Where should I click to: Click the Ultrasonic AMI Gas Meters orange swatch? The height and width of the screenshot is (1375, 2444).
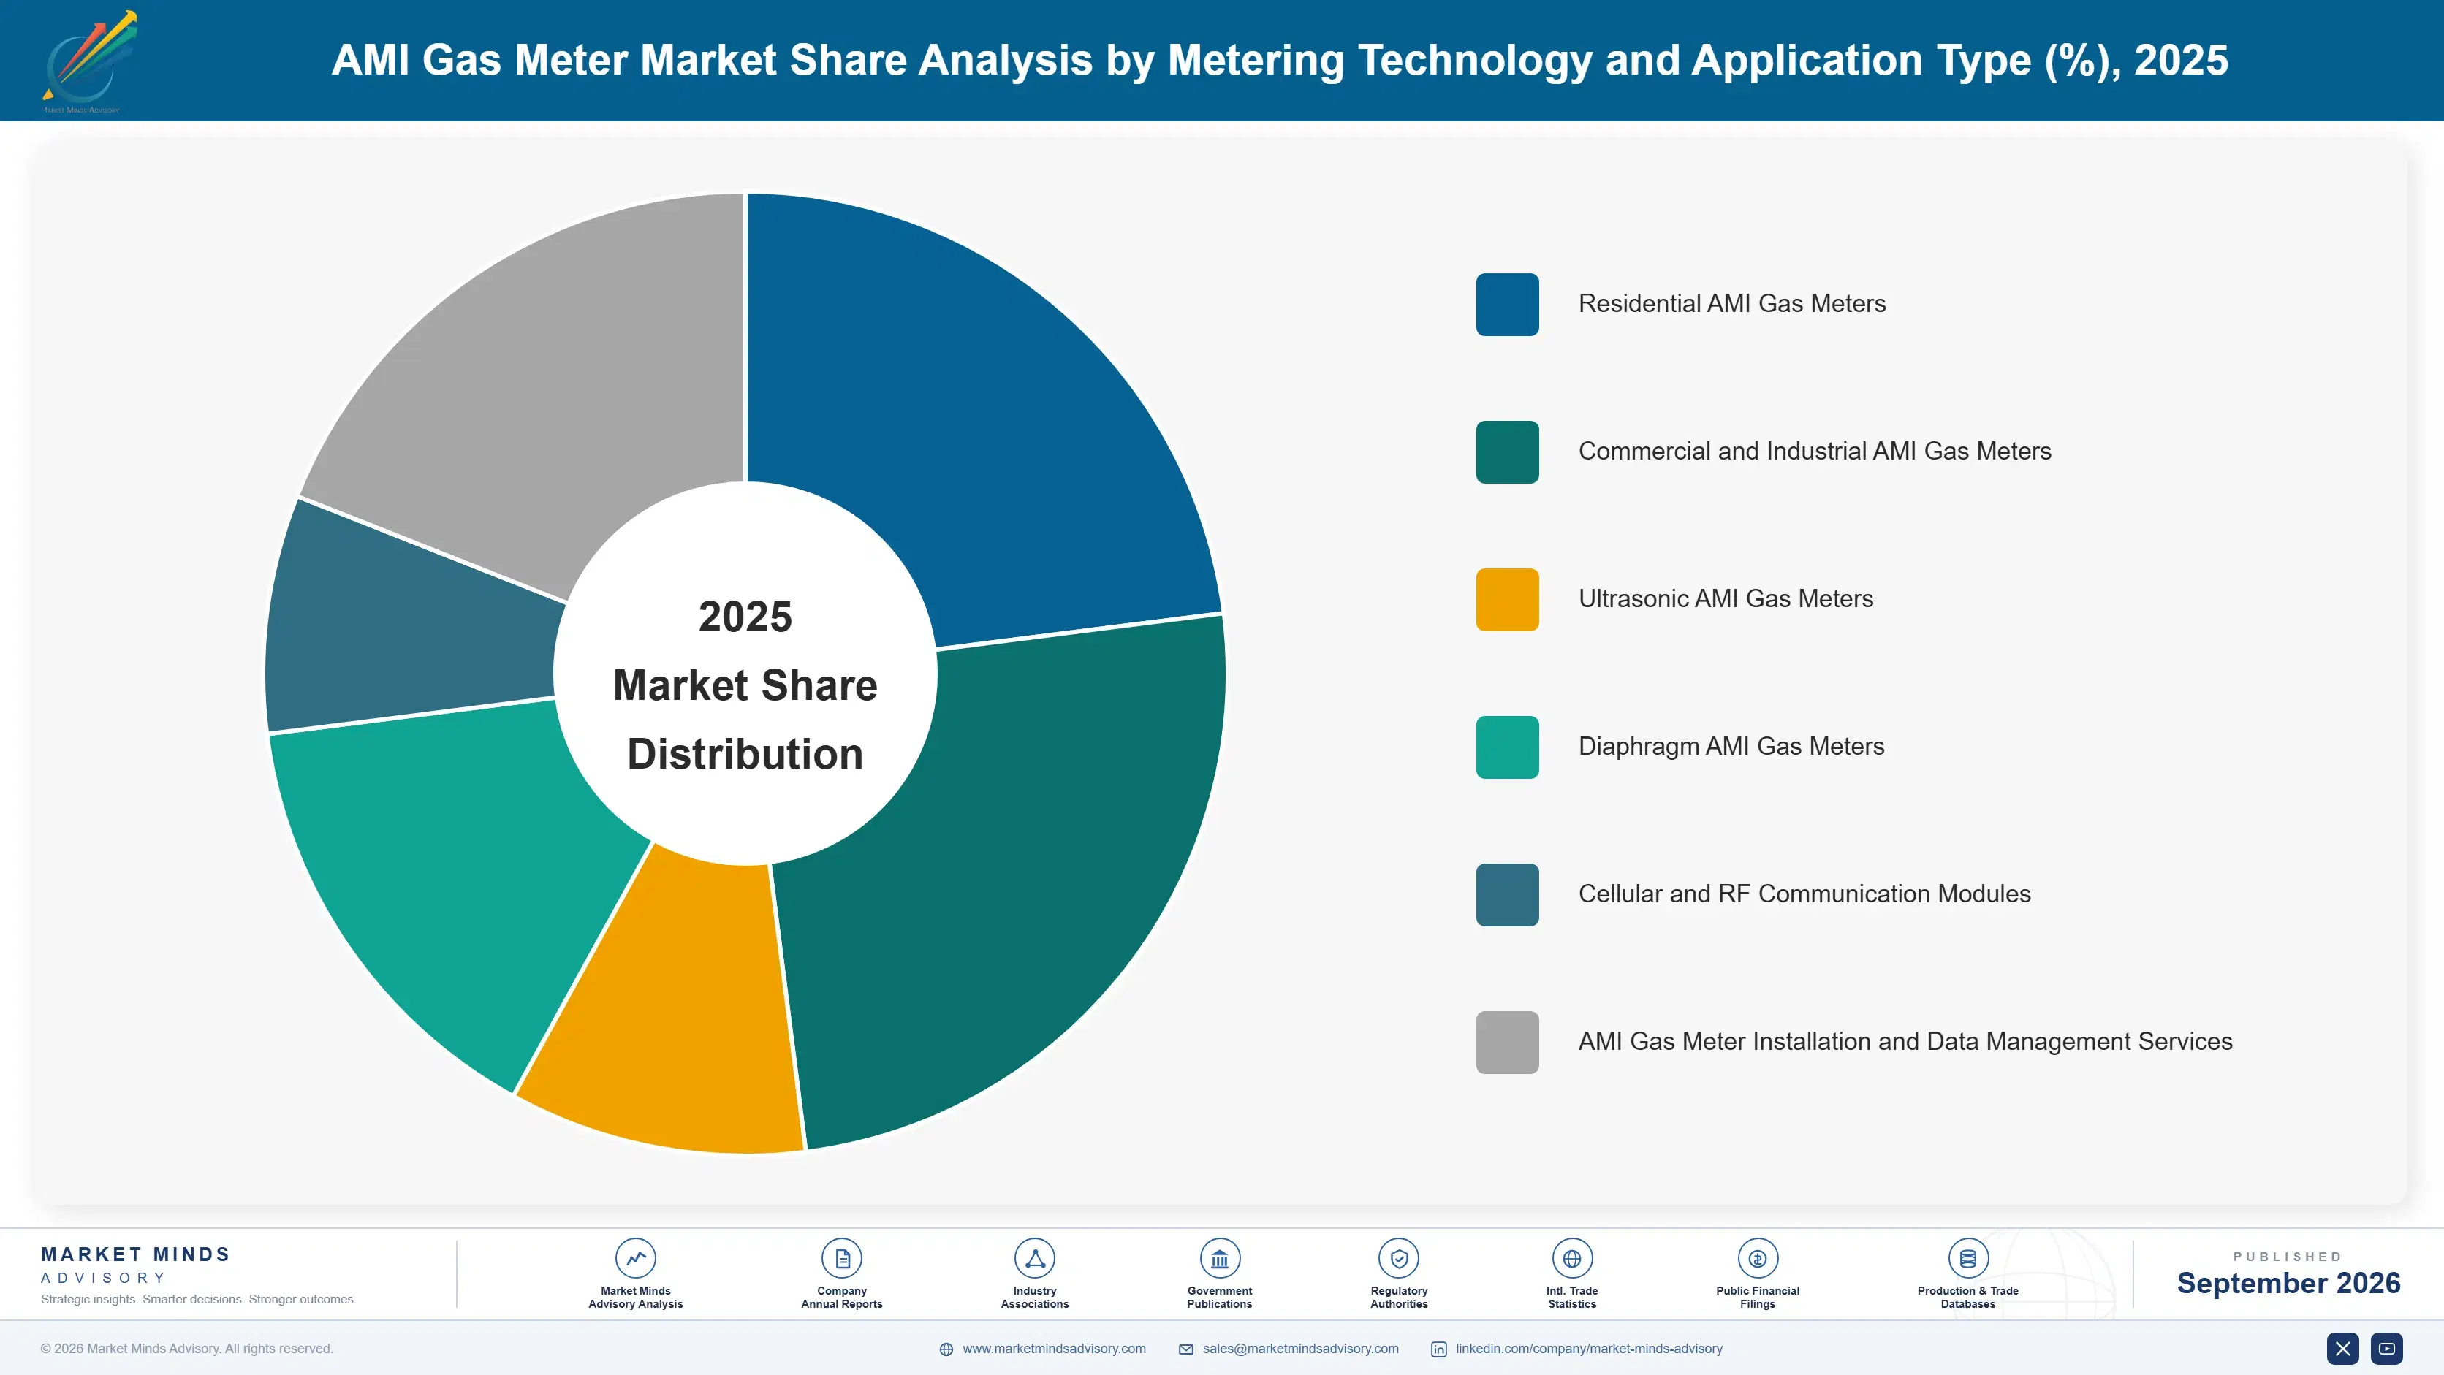1506,599
